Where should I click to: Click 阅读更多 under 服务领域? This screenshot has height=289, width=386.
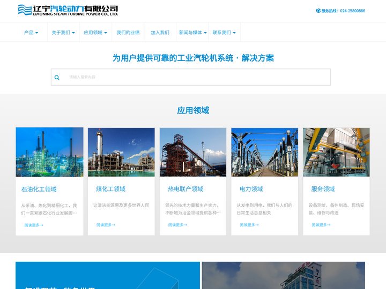point(321,225)
